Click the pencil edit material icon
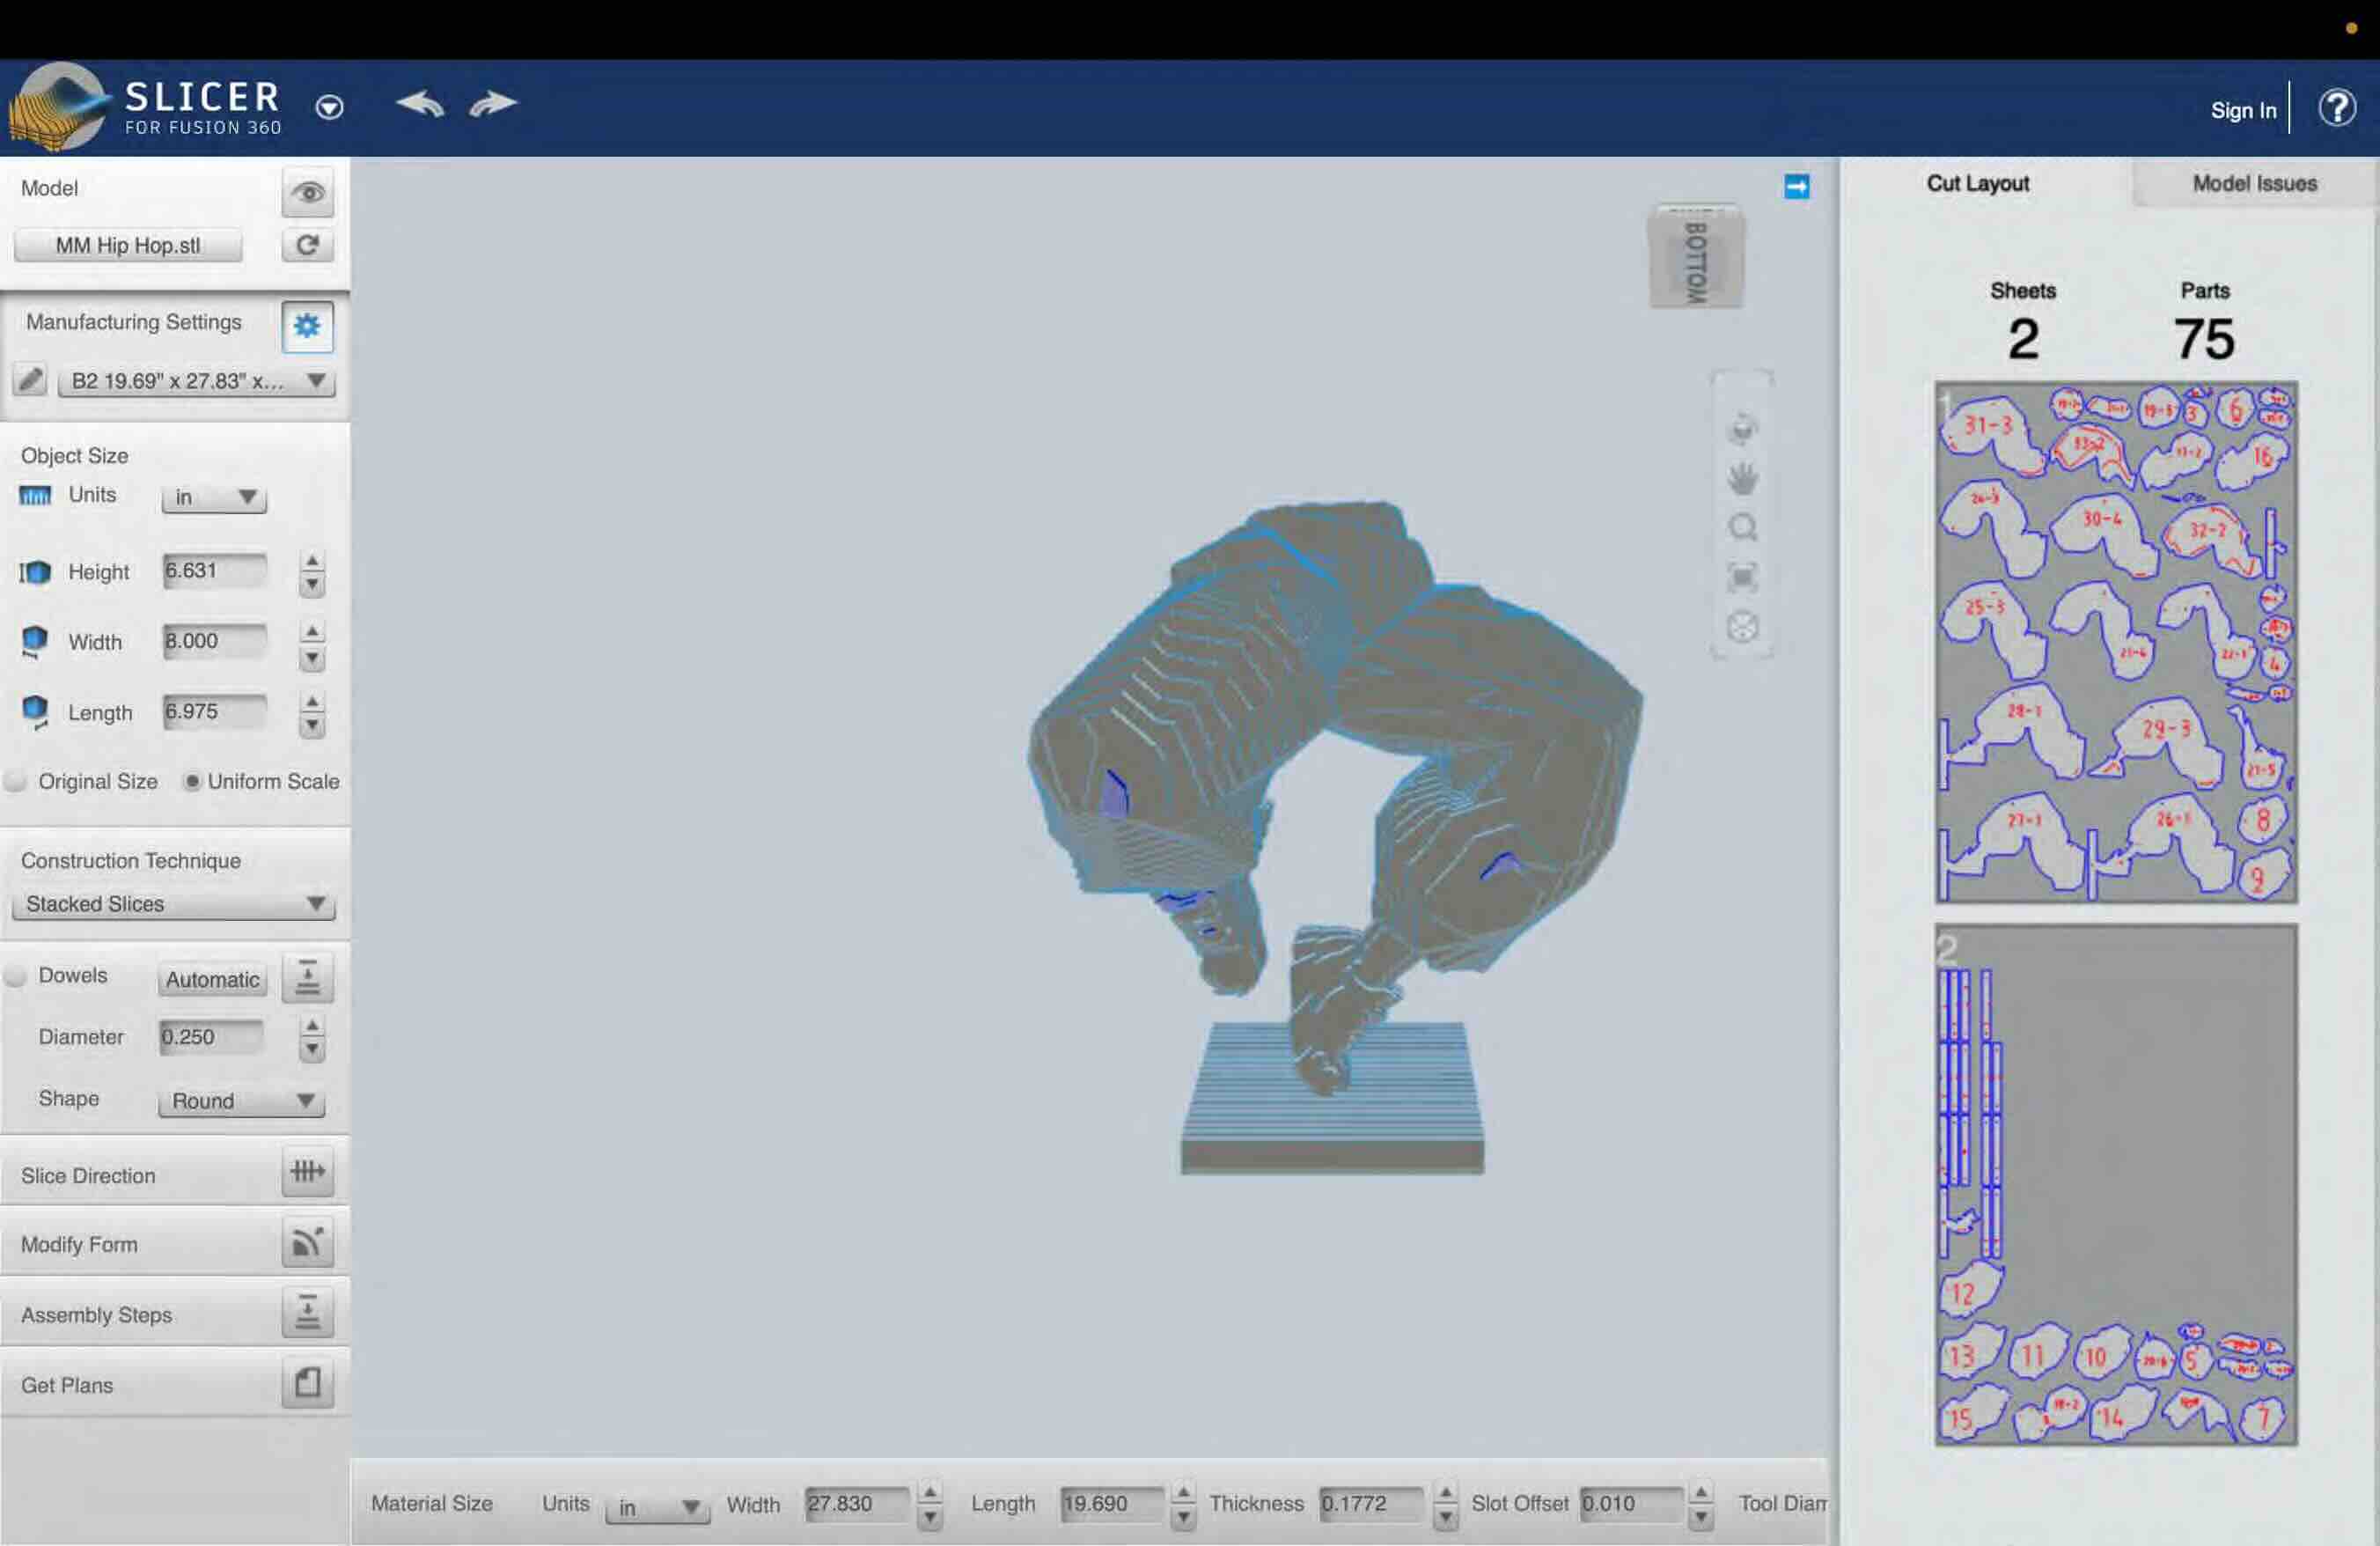This screenshot has height=1546, width=2380. [30, 380]
